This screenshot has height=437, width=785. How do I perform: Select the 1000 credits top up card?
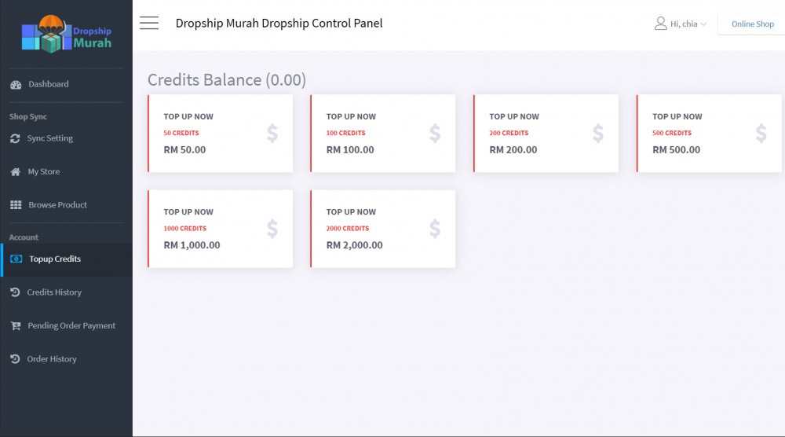[x=220, y=229]
